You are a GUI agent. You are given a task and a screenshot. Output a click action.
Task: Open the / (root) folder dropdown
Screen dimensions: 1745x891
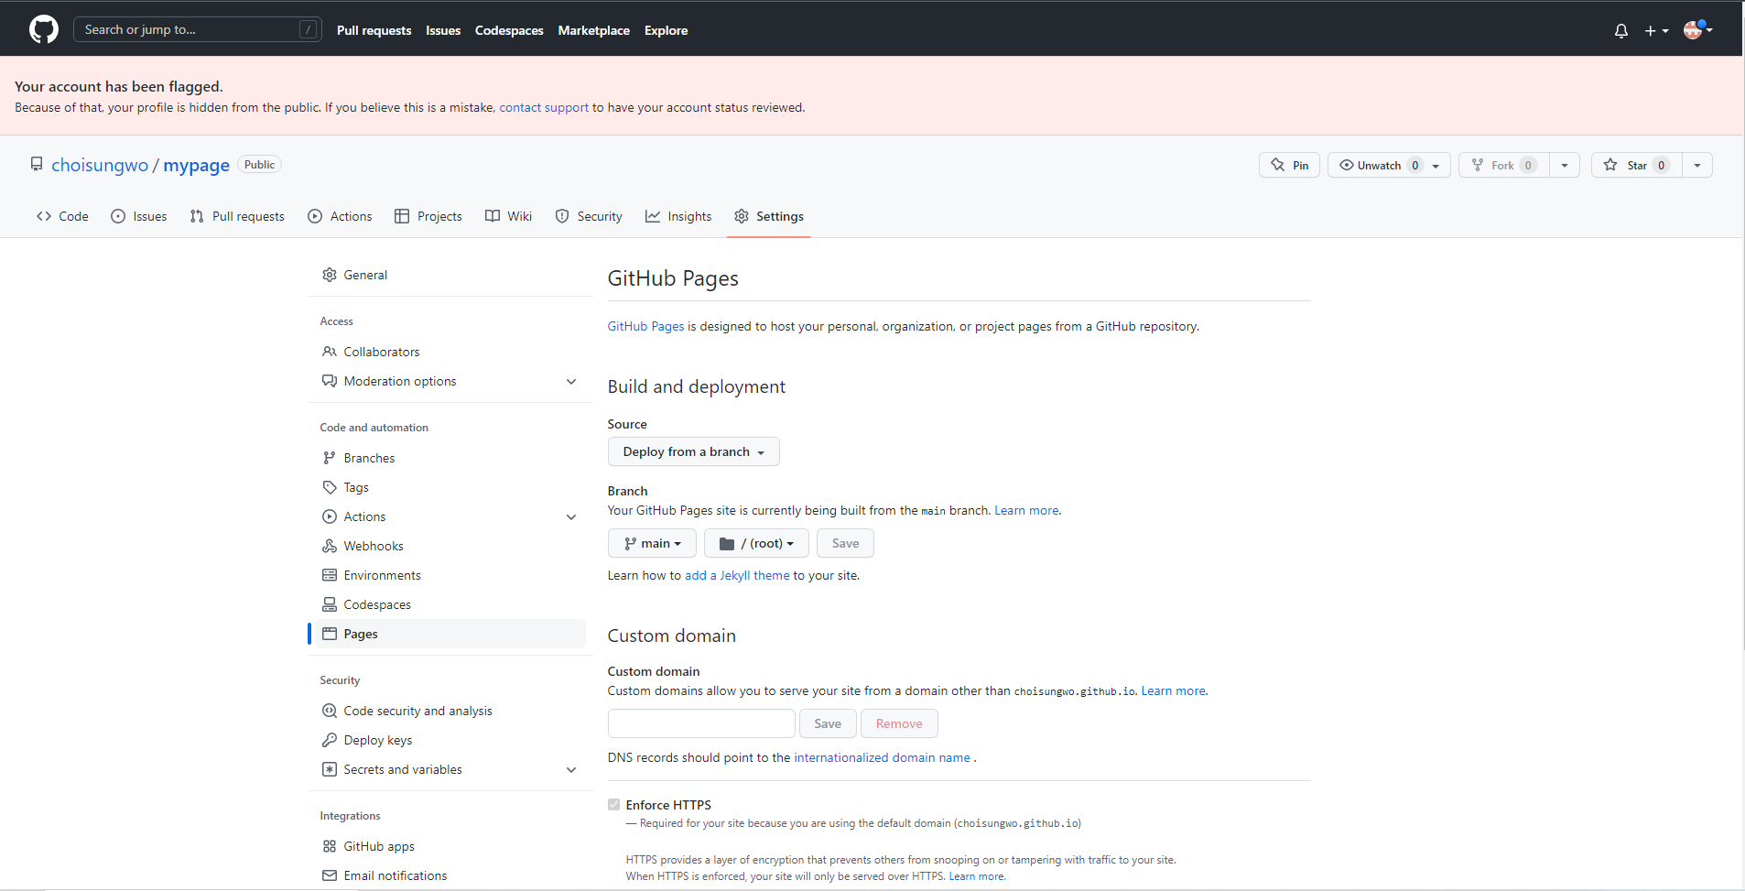pyautogui.click(x=756, y=543)
